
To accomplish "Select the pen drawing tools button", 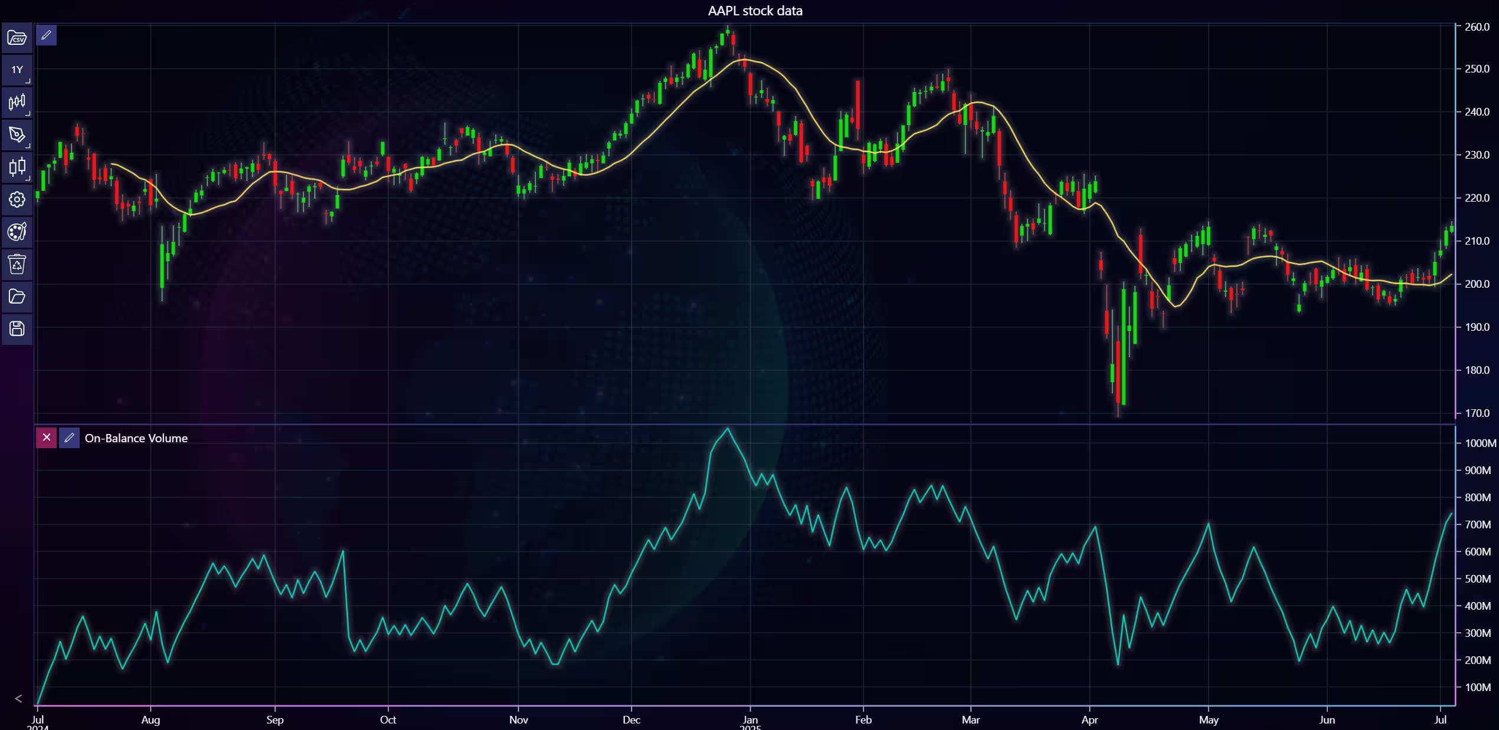I will point(17,134).
